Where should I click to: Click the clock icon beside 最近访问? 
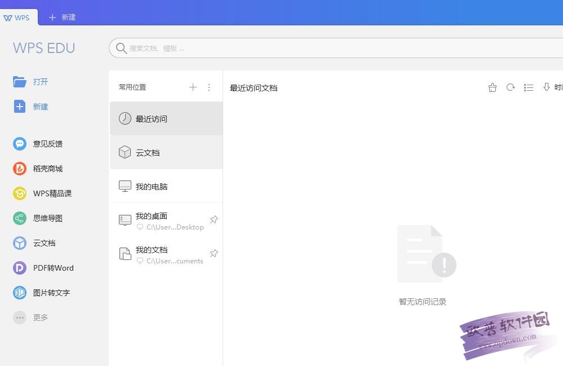click(x=125, y=118)
